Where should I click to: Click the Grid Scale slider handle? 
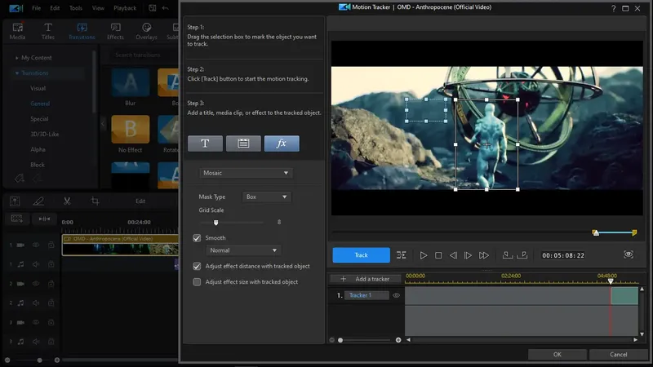(216, 222)
